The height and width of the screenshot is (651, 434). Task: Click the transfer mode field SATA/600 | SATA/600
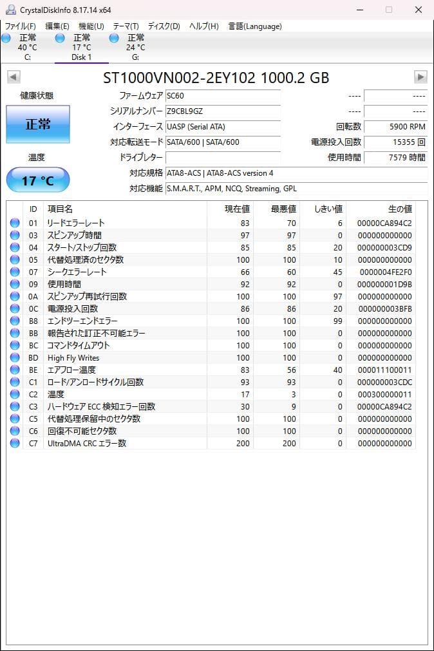click(x=223, y=142)
